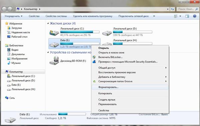Click BitLocker shield icon in context menu
200x126 pixels.
click(x=94, y=57)
